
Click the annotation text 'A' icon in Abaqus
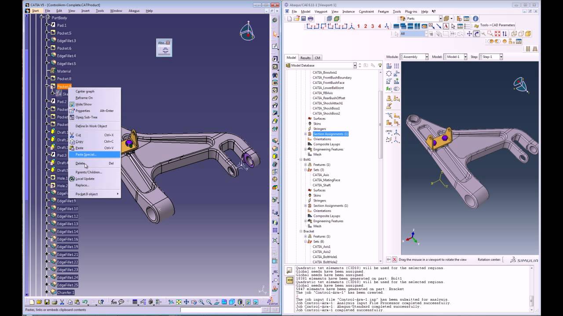(x=446, y=26)
